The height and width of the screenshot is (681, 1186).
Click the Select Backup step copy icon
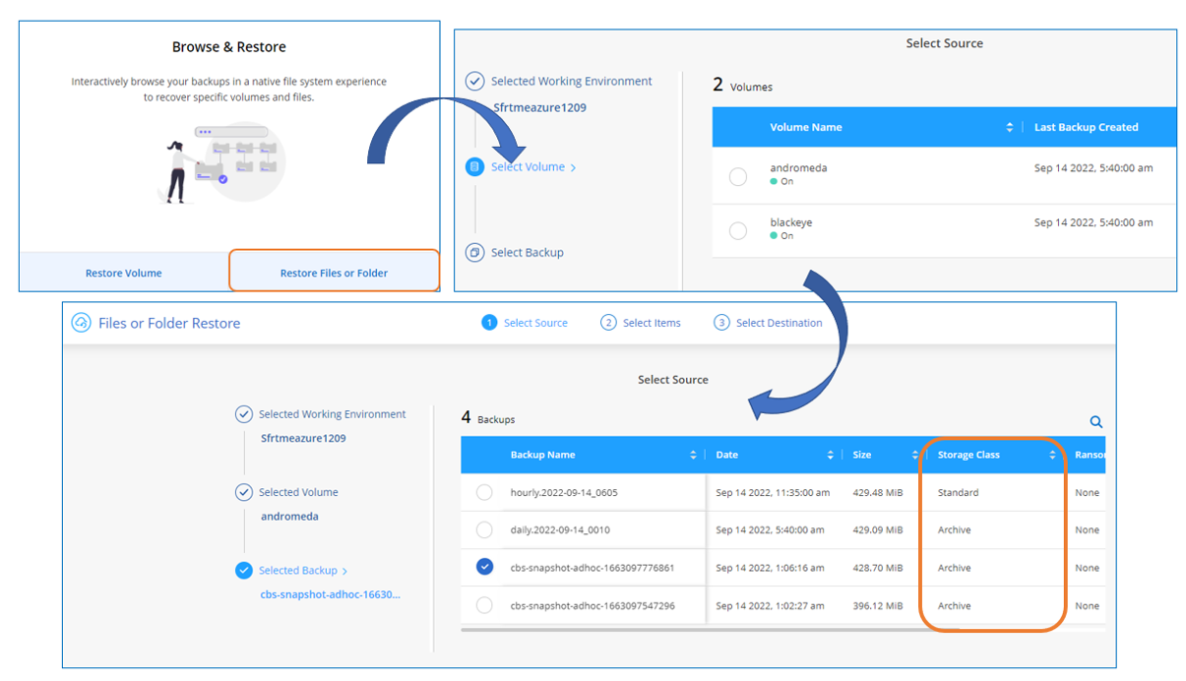point(474,253)
